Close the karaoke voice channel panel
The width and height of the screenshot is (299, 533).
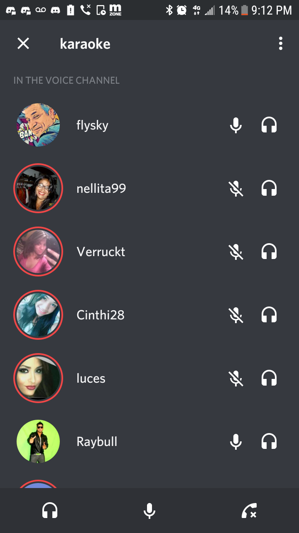pos(23,43)
